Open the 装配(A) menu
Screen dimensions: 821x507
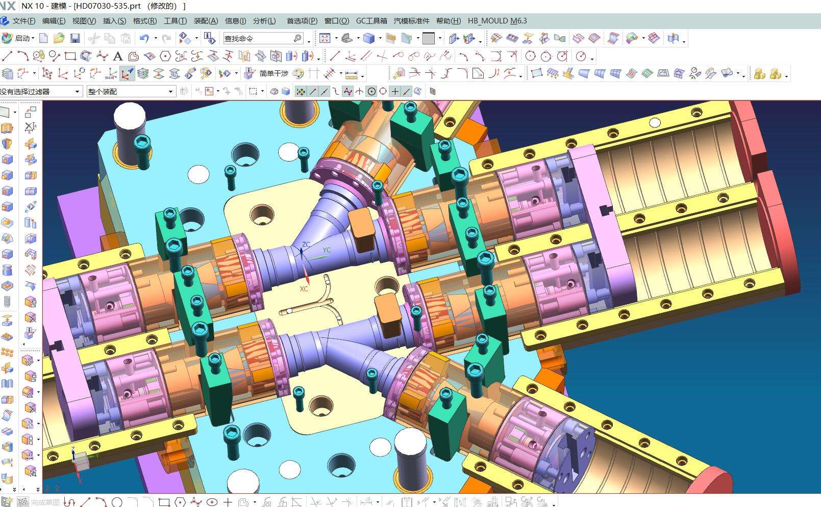click(x=206, y=21)
